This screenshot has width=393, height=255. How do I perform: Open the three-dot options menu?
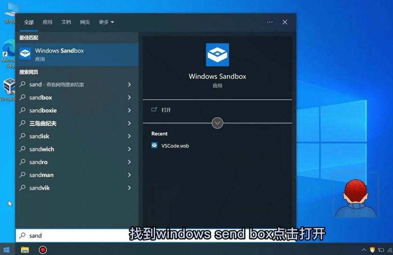pyautogui.click(x=270, y=22)
